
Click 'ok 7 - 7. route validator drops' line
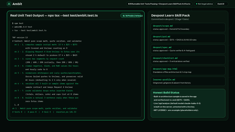[x=44, y=91]
